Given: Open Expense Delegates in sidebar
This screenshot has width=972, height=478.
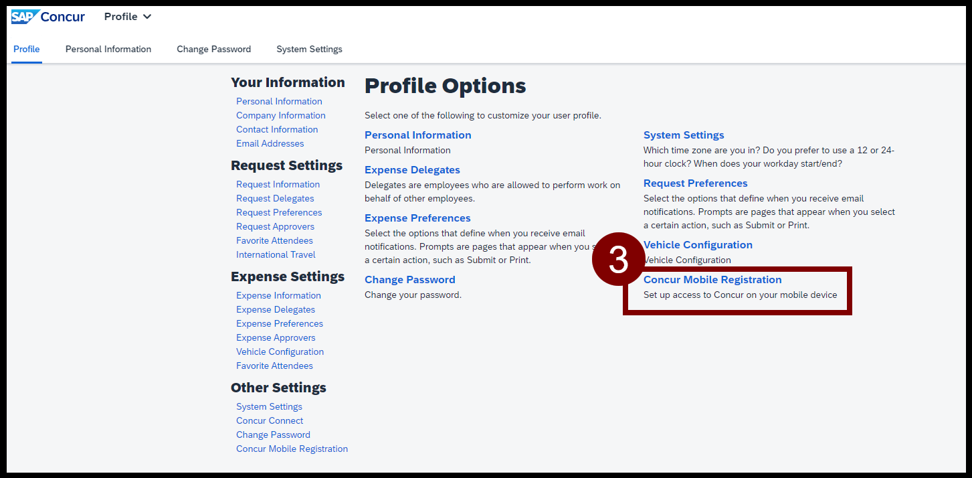Looking at the screenshot, I should point(276,309).
